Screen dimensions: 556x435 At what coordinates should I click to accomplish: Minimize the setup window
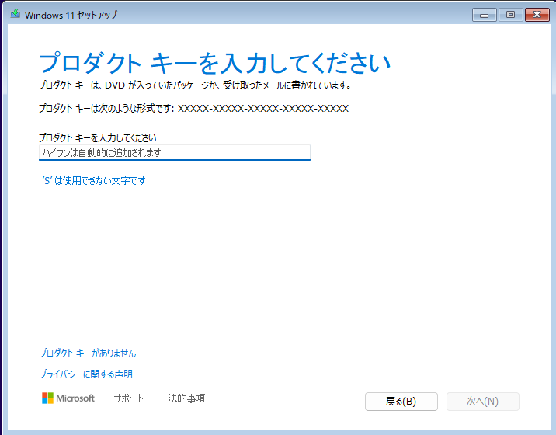coord(484,15)
